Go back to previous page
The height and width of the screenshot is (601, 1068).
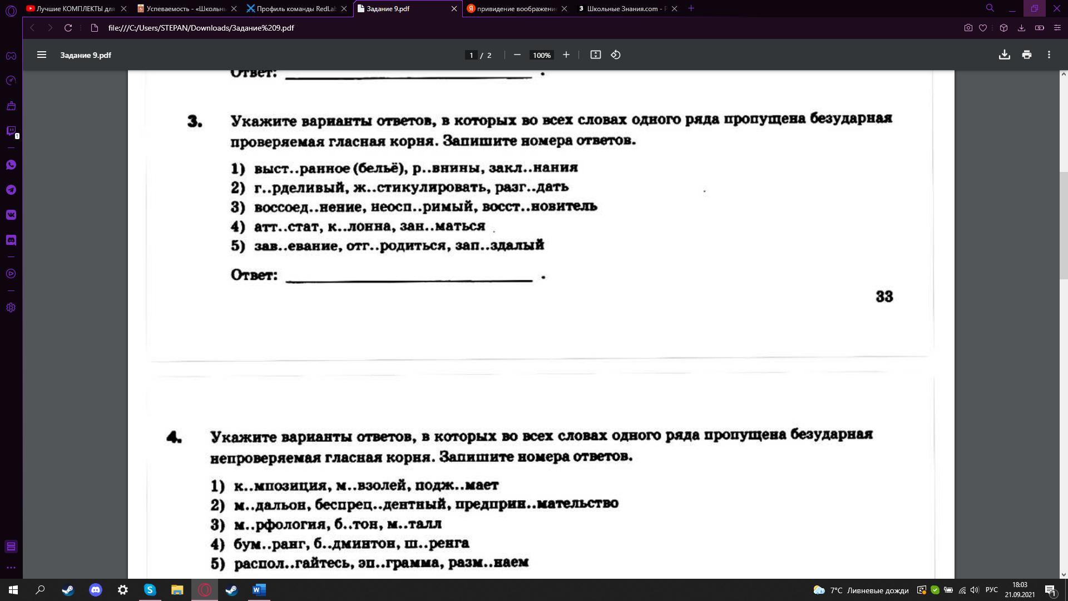32,28
